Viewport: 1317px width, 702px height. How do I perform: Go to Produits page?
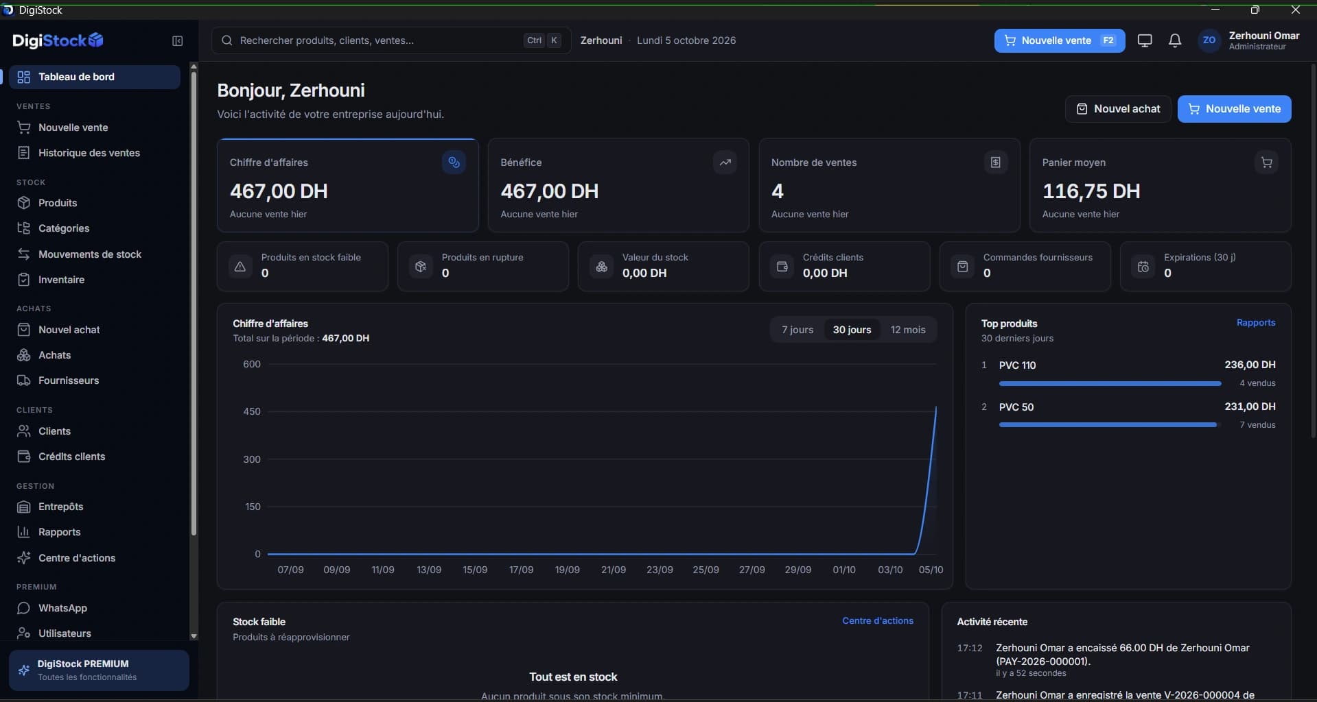point(95,203)
